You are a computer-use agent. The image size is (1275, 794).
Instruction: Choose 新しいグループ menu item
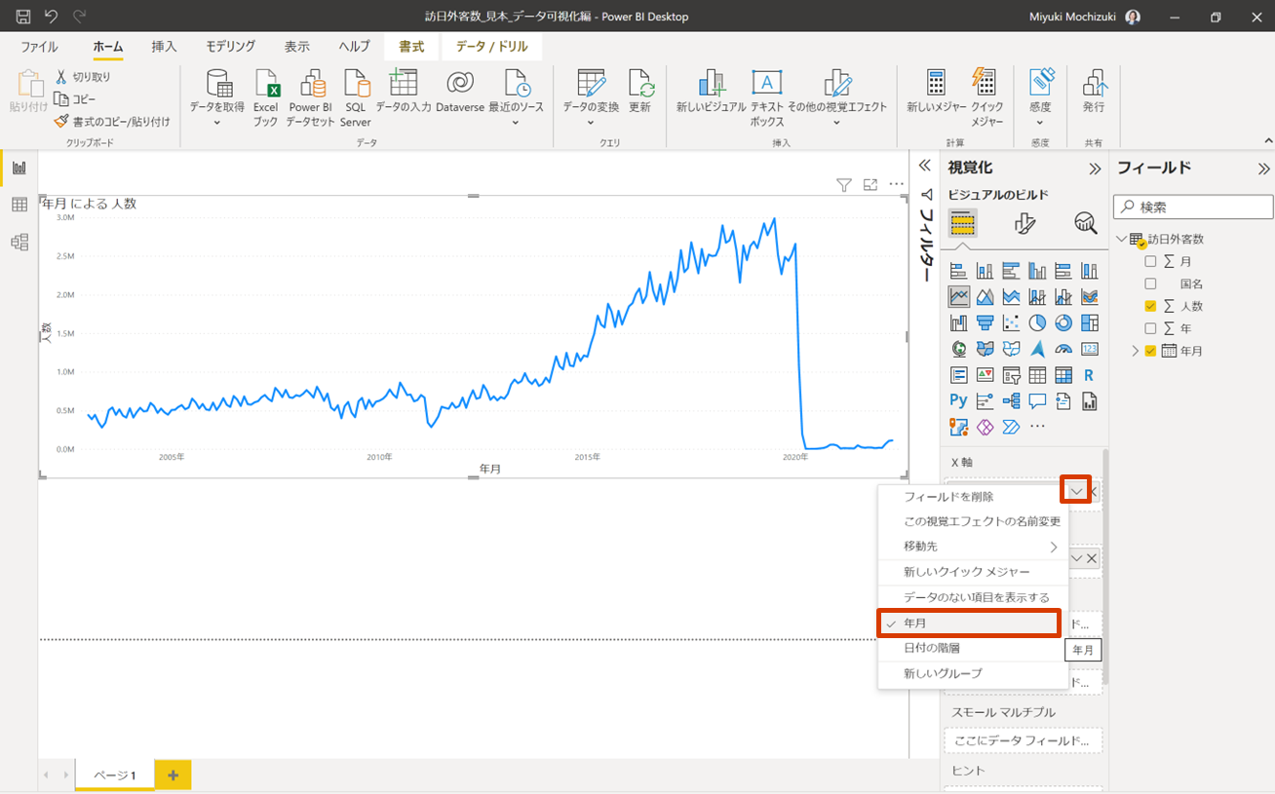(973, 673)
